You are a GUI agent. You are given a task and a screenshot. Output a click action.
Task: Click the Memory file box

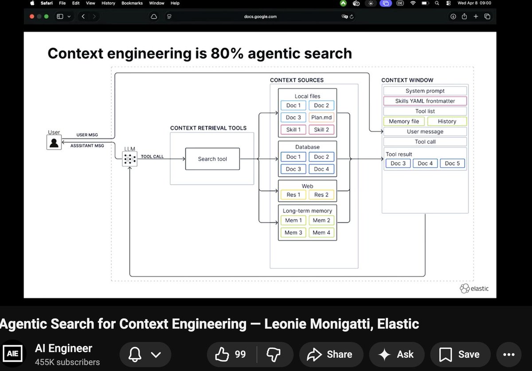[x=404, y=121]
